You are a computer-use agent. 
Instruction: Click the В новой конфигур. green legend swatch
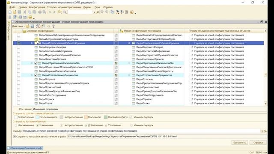[106, 117]
